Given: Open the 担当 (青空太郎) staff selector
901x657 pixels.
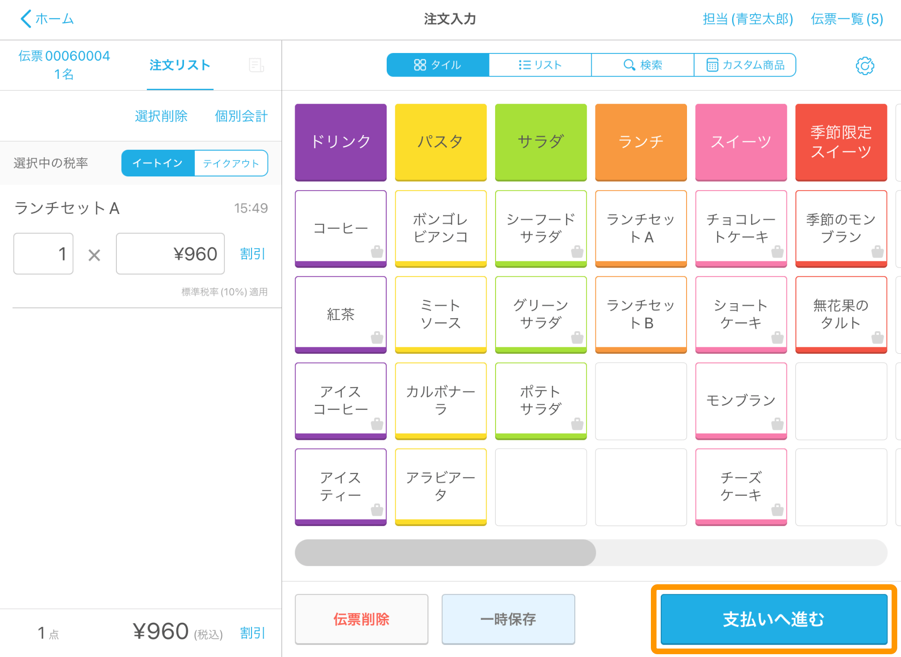Looking at the screenshot, I should point(748,19).
